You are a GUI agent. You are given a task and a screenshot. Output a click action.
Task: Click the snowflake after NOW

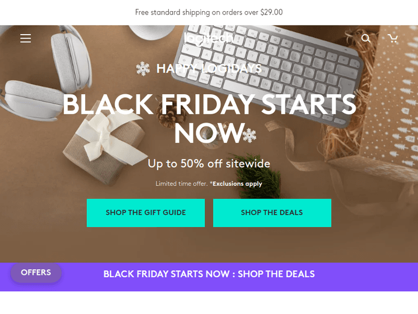click(249, 136)
